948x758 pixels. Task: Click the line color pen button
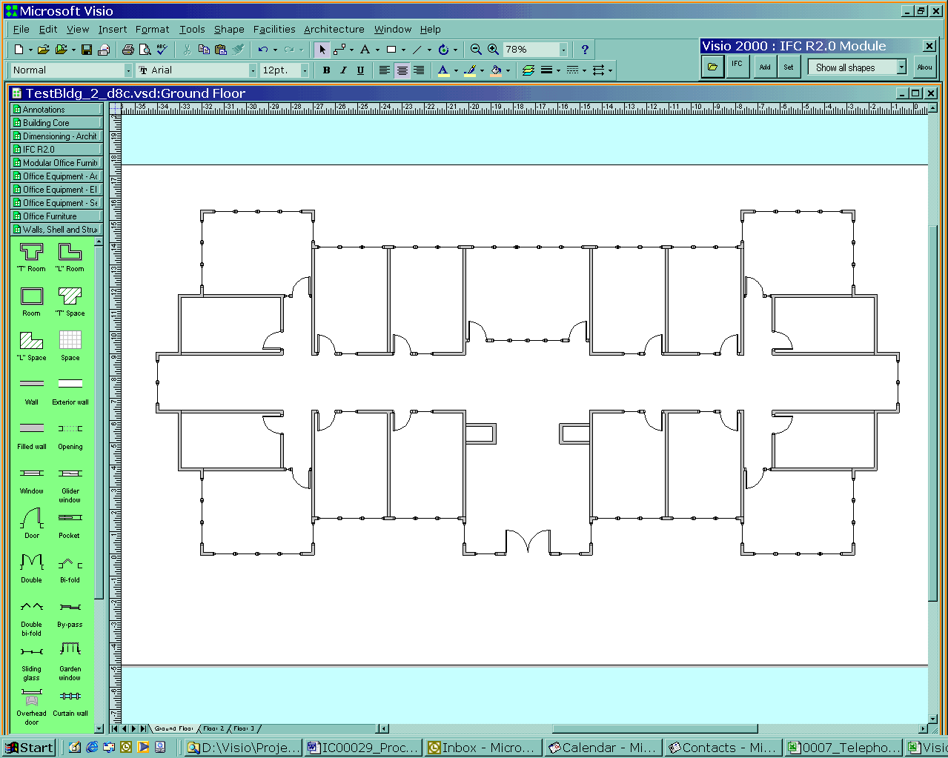click(x=469, y=70)
